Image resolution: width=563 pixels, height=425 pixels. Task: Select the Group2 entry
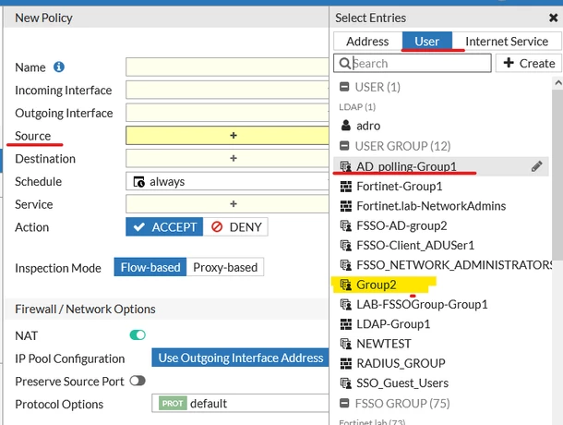click(x=441, y=285)
